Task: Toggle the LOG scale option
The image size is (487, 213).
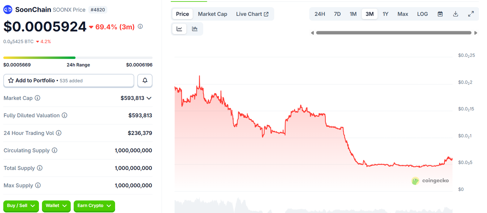Action: tap(422, 14)
